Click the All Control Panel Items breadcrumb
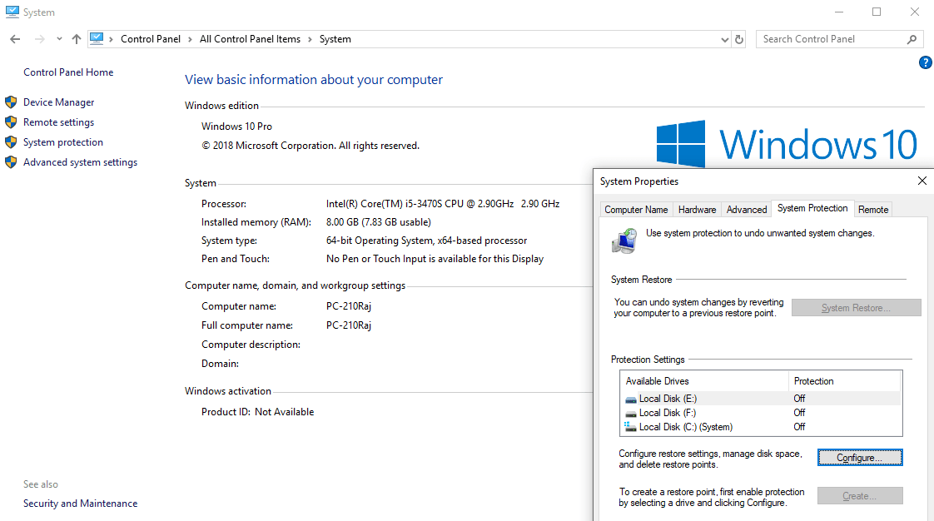Screen dimensions: 934x521 251,39
